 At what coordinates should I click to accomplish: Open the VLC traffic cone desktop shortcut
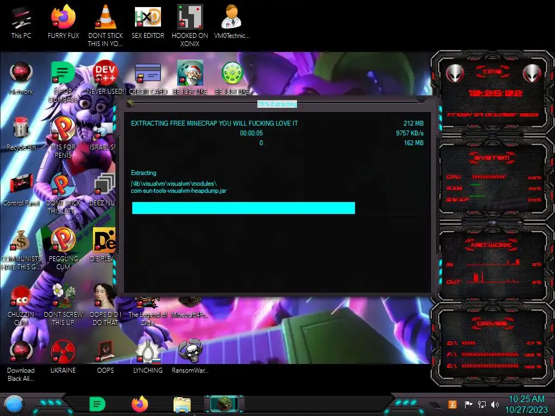(x=106, y=25)
